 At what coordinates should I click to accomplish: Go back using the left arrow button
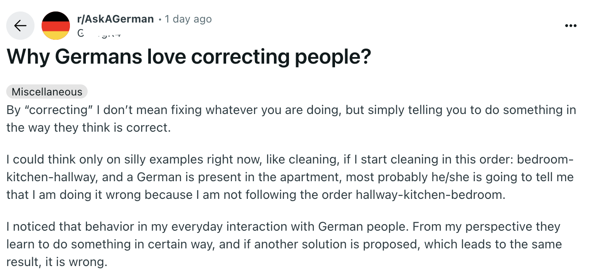click(20, 26)
